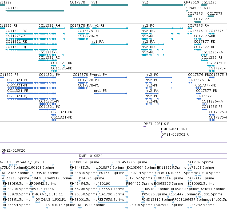Click the CG17376-RA transcript label
The image size is (227, 209).
click(198, 26)
